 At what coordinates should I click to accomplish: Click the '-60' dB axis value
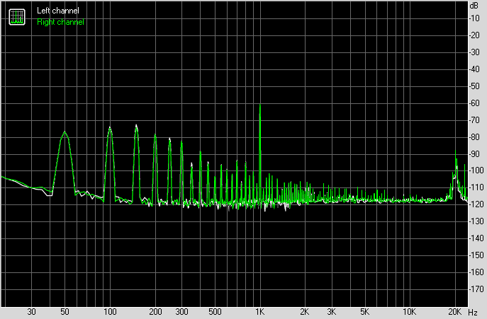pyautogui.click(x=474, y=103)
